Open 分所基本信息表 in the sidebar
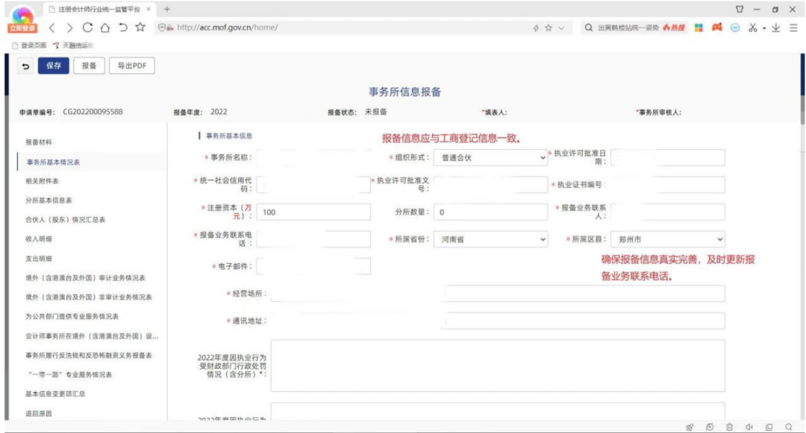The height and width of the screenshot is (433, 806). [x=49, y=200]
